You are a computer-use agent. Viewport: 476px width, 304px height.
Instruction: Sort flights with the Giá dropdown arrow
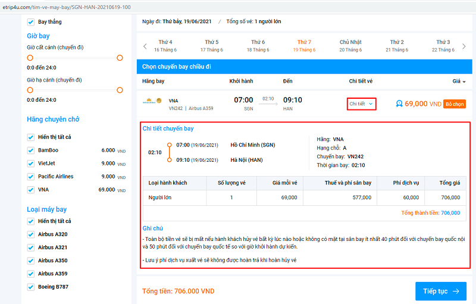tap(464, 82)
